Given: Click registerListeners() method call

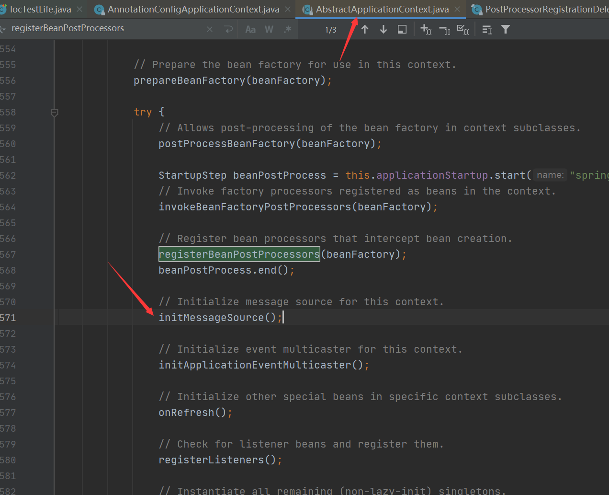Looking at the screenshot, I should click(x=220, y=460).
